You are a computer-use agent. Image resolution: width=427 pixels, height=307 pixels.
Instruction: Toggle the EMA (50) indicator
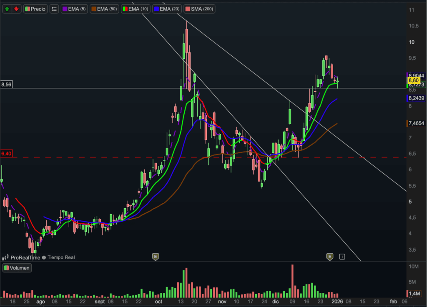[104, 9]
